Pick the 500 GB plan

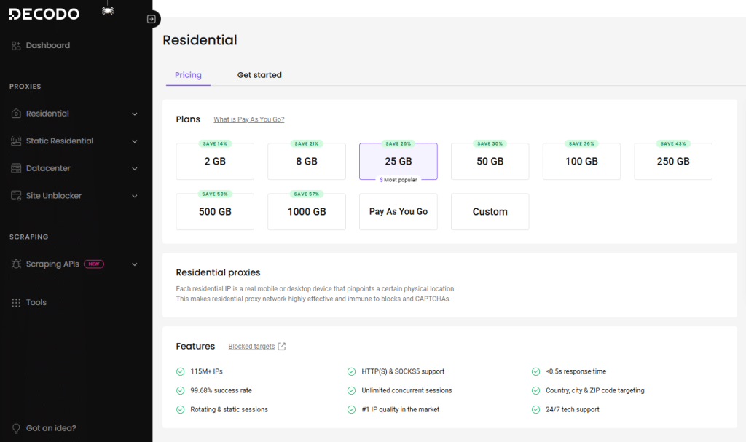tap(215, 212)
